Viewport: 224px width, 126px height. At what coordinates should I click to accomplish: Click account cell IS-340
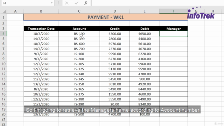[79, 74]
